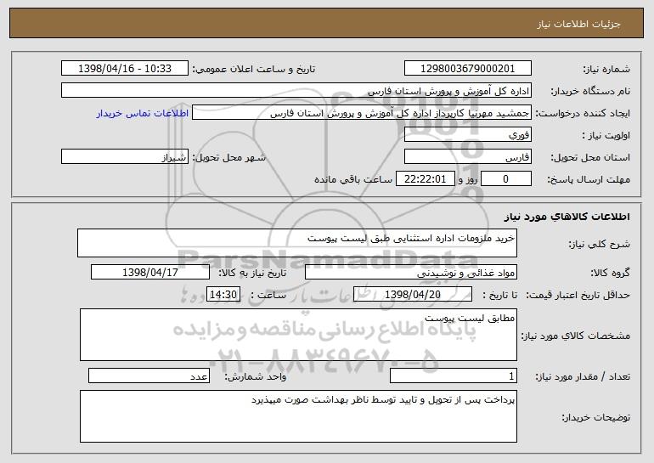This screenshot has height=463, width=654.
Task: Click the label مهلت ارسال پاسخ
Action: pyautogui.click(x=589, y=180)
